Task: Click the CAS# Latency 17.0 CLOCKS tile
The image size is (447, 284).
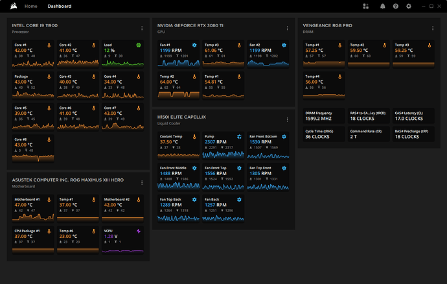Action: [x=413, y=116]
